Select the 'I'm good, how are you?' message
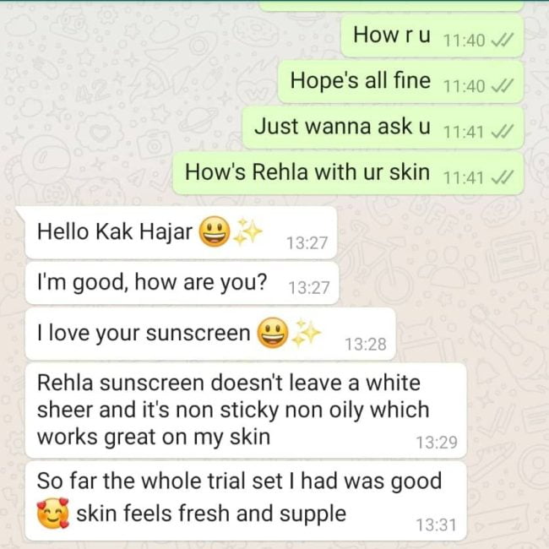The width and height of the screenshot is (549, 549). pos(182,283)
